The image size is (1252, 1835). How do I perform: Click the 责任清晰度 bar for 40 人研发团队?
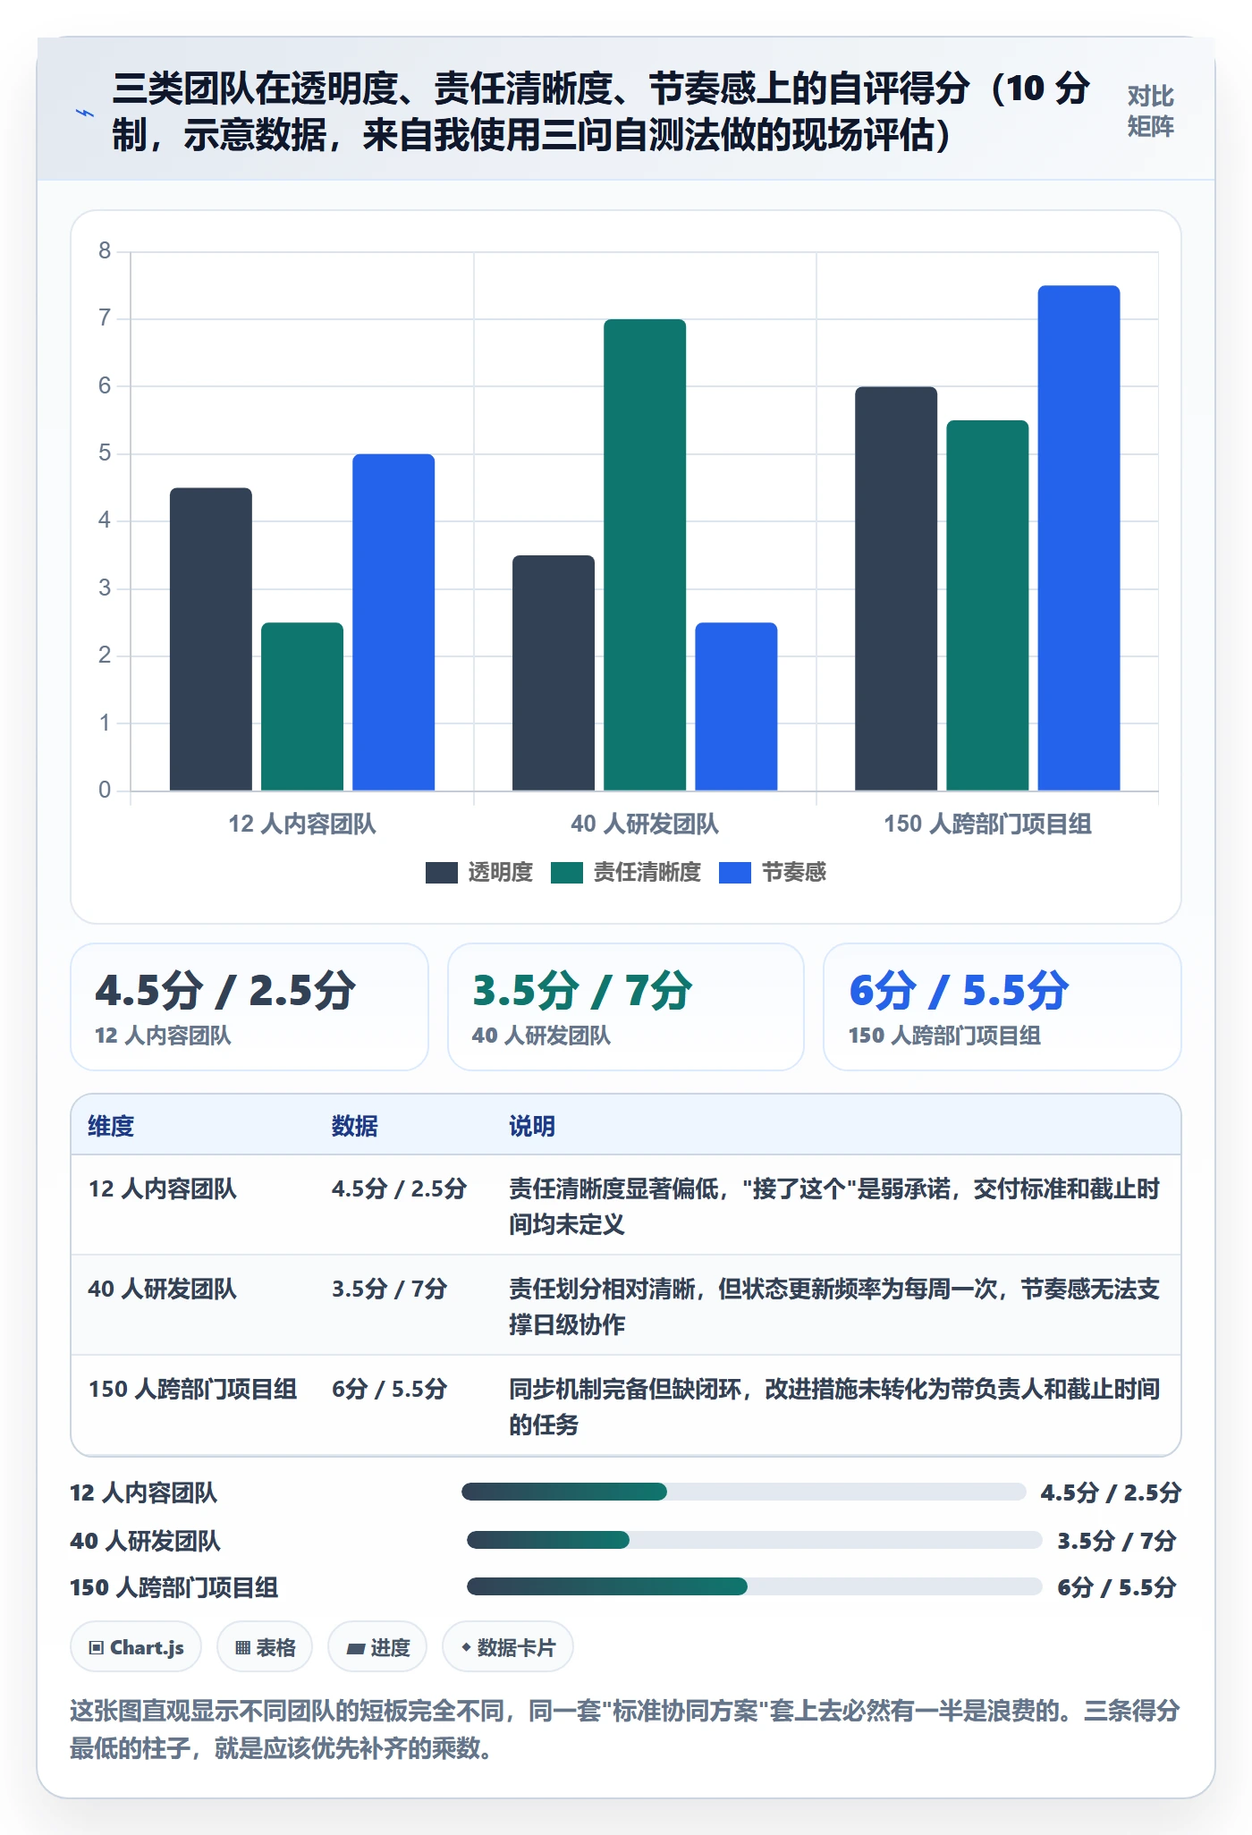click(645, 555)
